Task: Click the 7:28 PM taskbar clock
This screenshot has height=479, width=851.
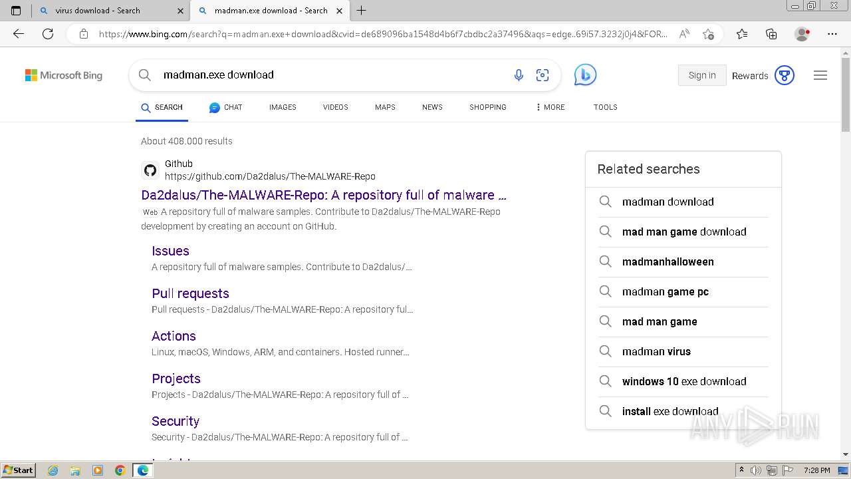Action: 817,470
